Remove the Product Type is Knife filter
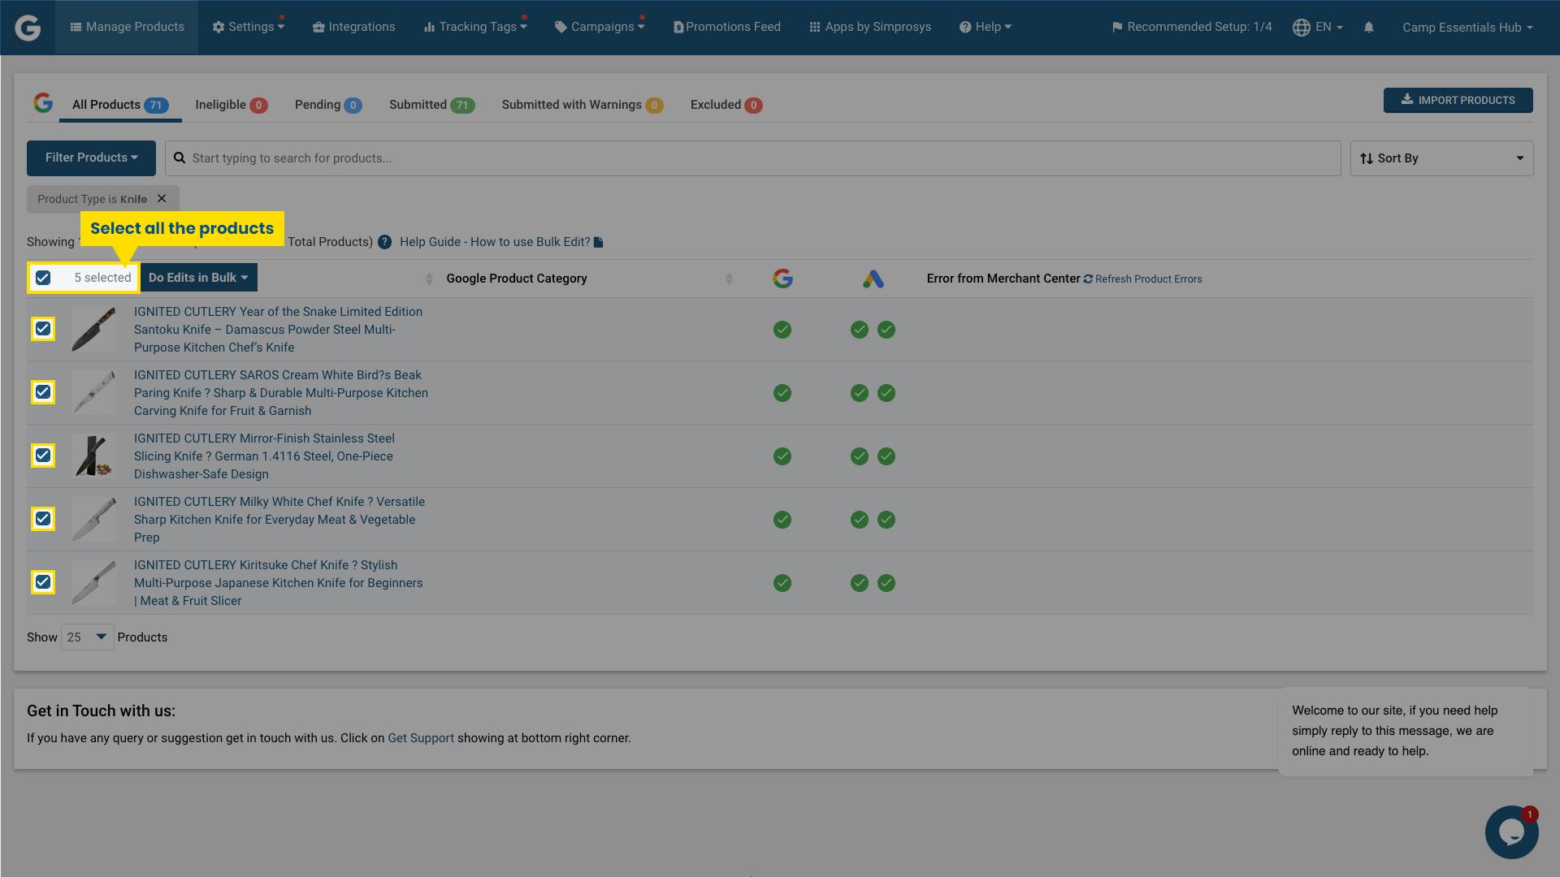1560x877 pixels. click(161, 198)
